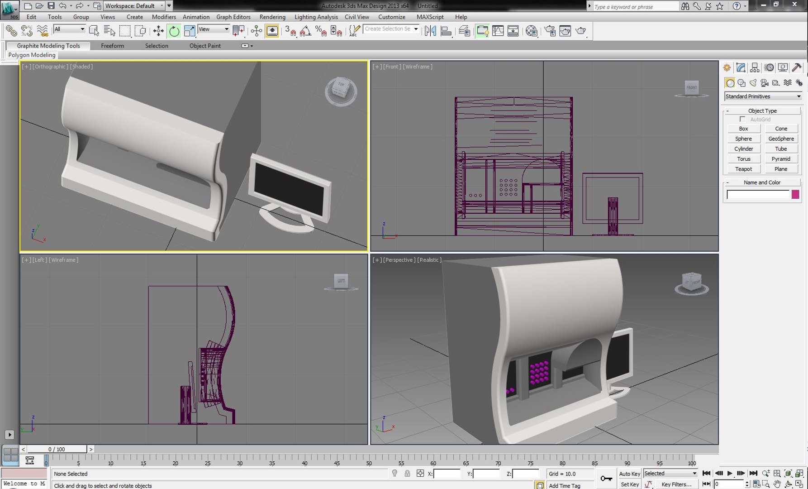Click the object color swatch

point(795,195)
